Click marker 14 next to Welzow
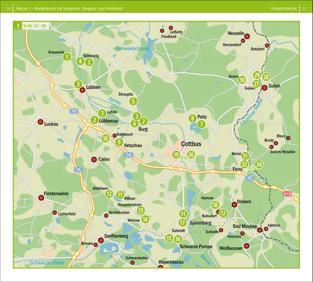The image size is (313, 282). [145, 219]
